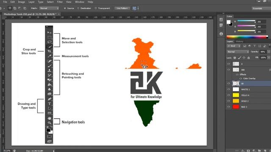Create a new layer icon
Image resolution: width=271 pixels, height=152 pixels.
265,151
